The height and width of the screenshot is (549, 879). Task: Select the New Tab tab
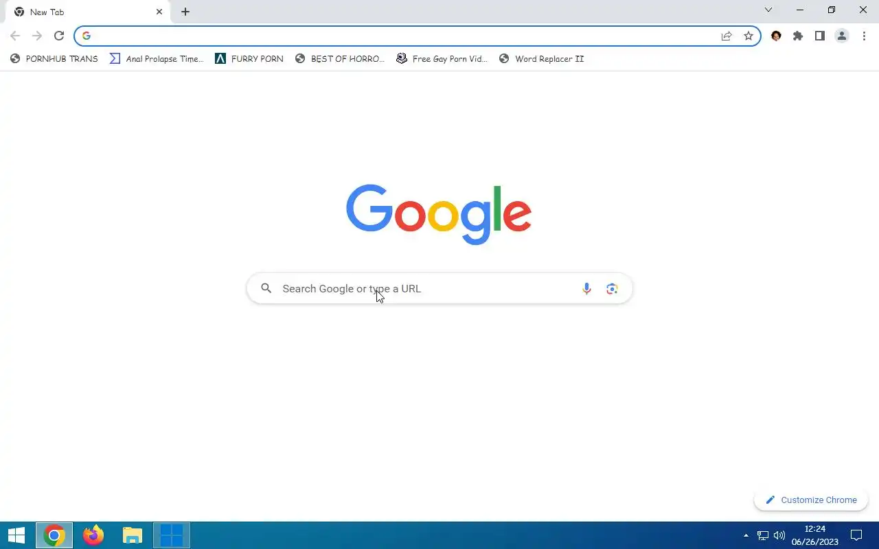[x=89, y=12]
